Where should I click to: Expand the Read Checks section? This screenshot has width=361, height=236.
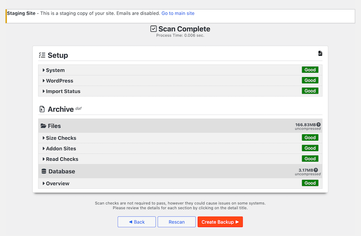pos(62,159)
